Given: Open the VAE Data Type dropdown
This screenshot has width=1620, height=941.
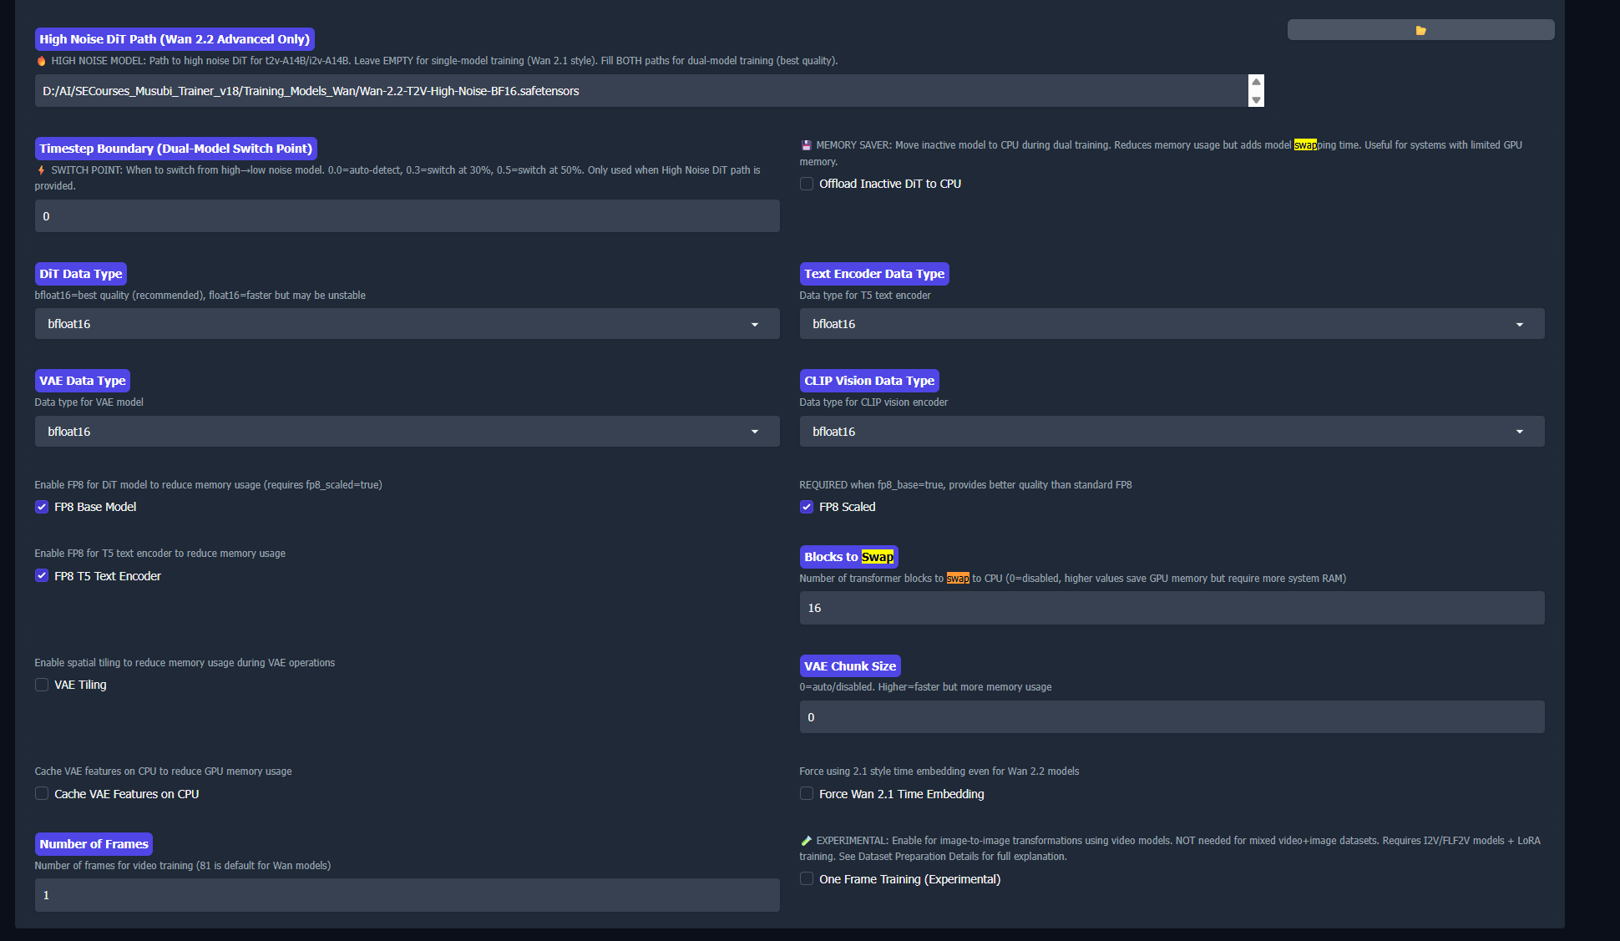Looking at the screenshot, I should (x=407, y=432).
